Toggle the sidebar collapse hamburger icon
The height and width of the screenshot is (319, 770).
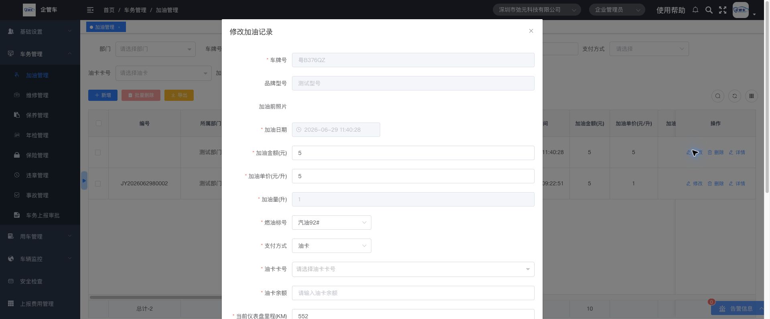click(x=90, y=10)
